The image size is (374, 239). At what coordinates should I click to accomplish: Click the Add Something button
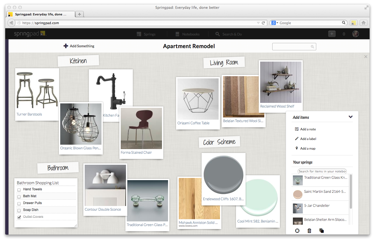tap(79, 46)
